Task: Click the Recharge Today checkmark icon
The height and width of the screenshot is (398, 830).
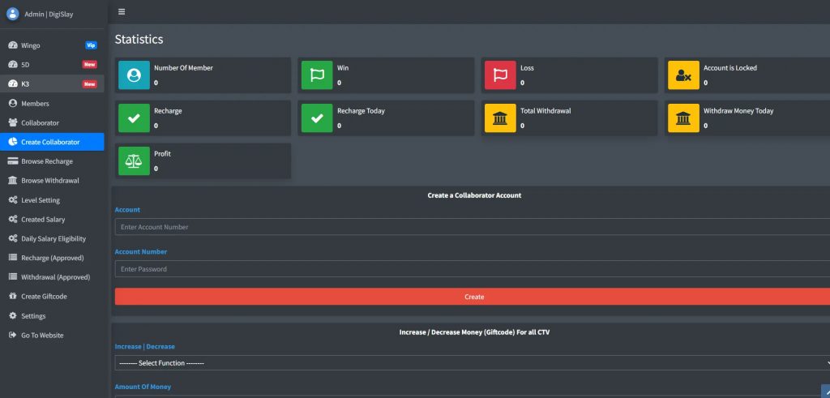Action: tap(317, 118)
